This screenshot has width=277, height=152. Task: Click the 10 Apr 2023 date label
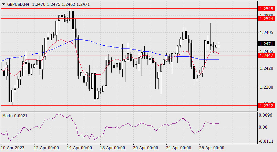coord(13,148)
